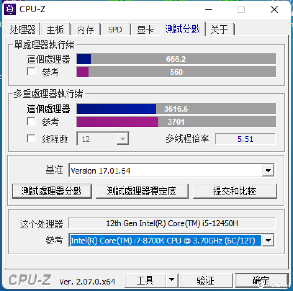Viewport: 293px width, 291px height.
Task: Click the CPU-Z app icon in title bar
Action: (10, 9)
